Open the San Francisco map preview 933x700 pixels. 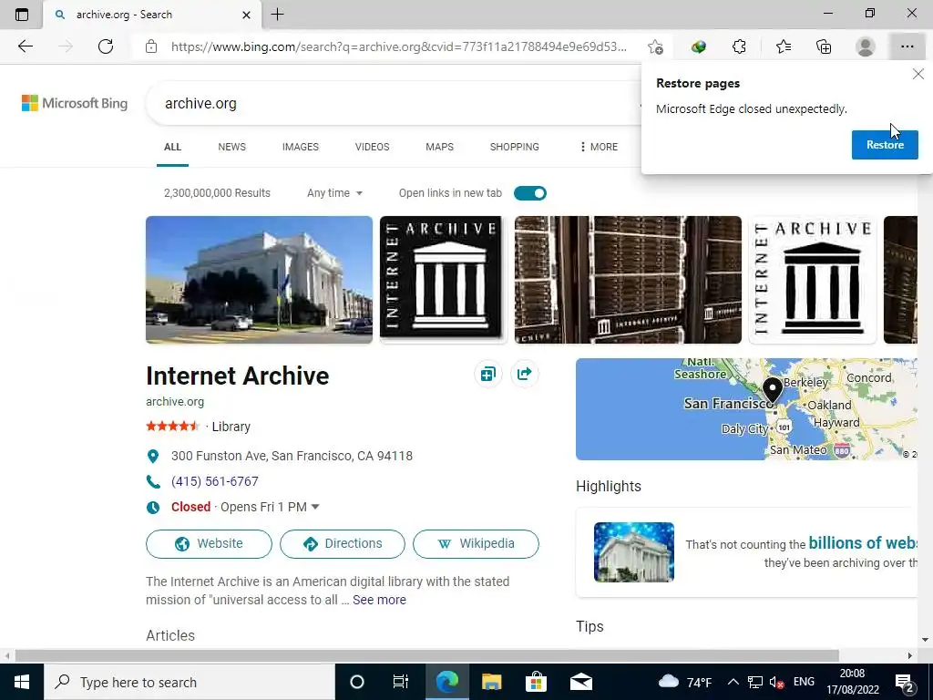coord(746,409)
